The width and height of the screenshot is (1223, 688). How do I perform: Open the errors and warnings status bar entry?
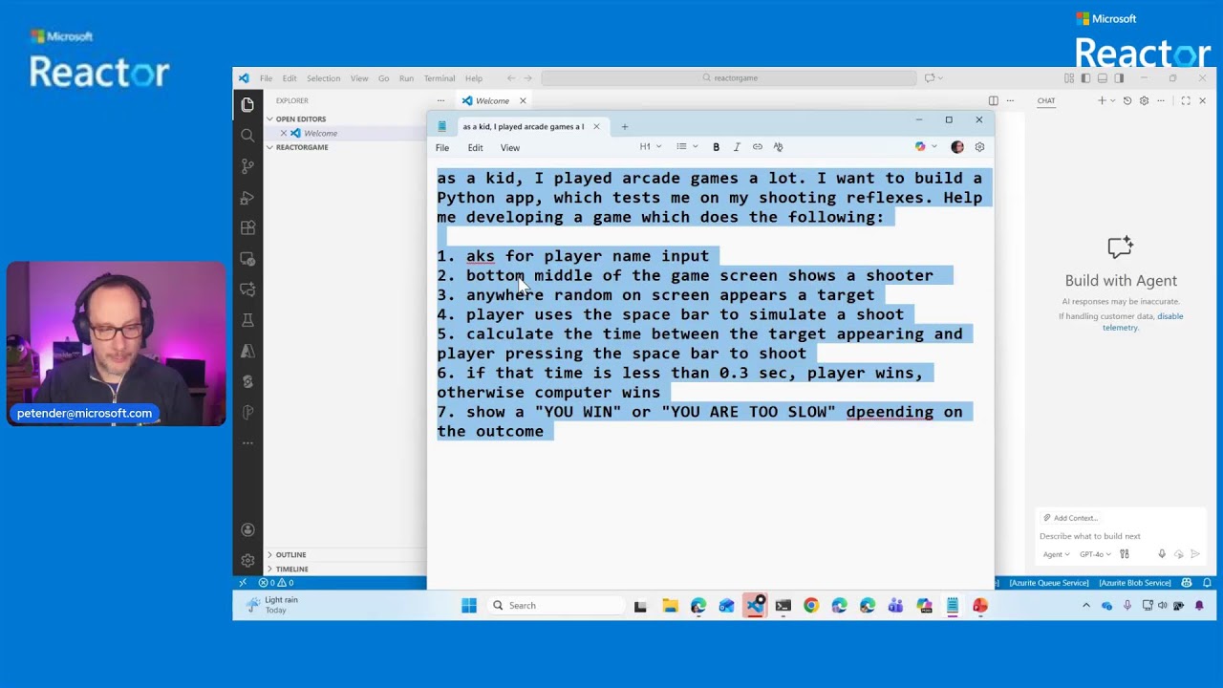pyautogui.click(x=276, y=583)
